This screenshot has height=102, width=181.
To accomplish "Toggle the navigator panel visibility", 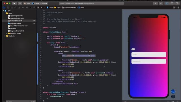I will pos(167,3).
